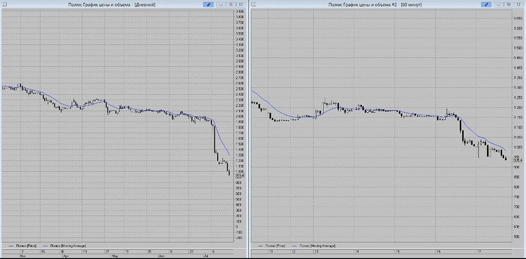Close the daily Полюс chart window

pos(240,4)
